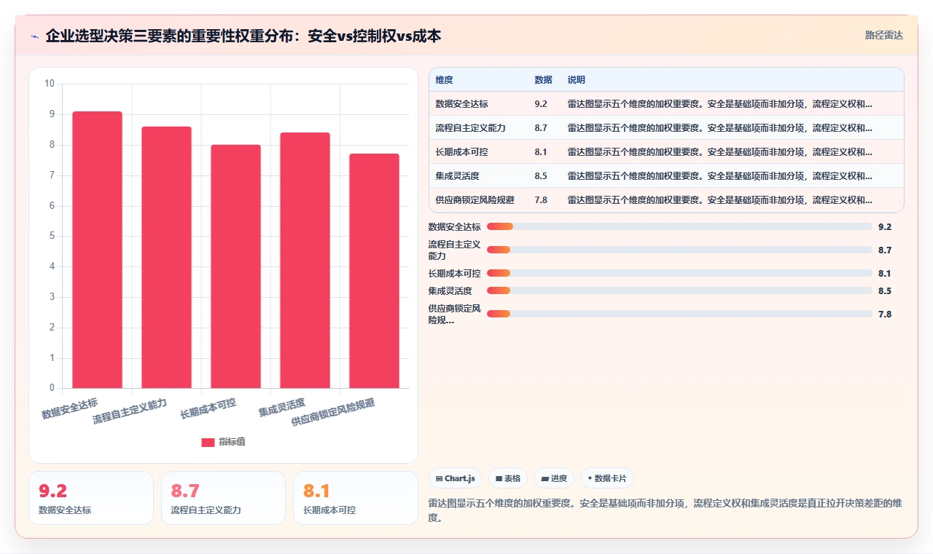Click the 数据安全达标 bar in the chart
Image resolution: width=933 pixels, height=554 pixels.
click(x=97, y=250)
